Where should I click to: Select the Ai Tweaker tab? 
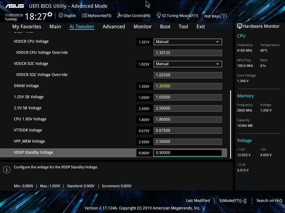tap(82, 27)
